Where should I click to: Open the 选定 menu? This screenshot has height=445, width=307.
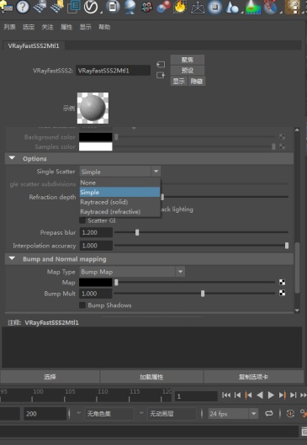29,27
